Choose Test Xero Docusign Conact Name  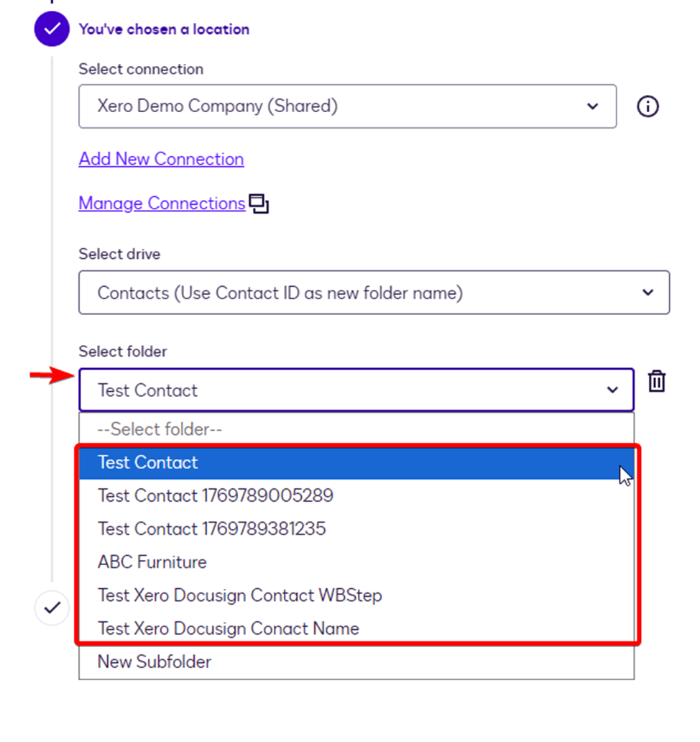tap(229, 628)
